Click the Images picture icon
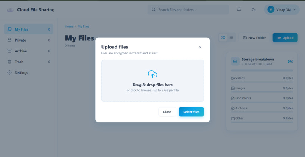Image resolution: width=305 pixels, height=157 pixels. 233,88
